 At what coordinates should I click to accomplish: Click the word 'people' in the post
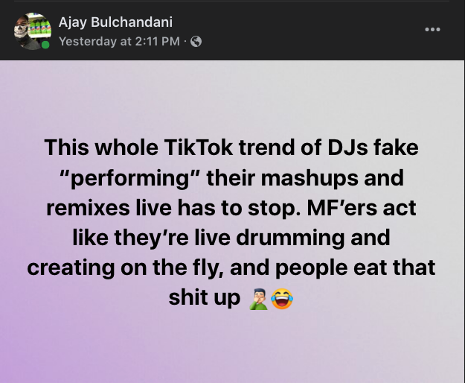(x=311, y=268)
